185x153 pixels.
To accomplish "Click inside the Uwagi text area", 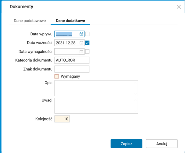I will 96,105.
